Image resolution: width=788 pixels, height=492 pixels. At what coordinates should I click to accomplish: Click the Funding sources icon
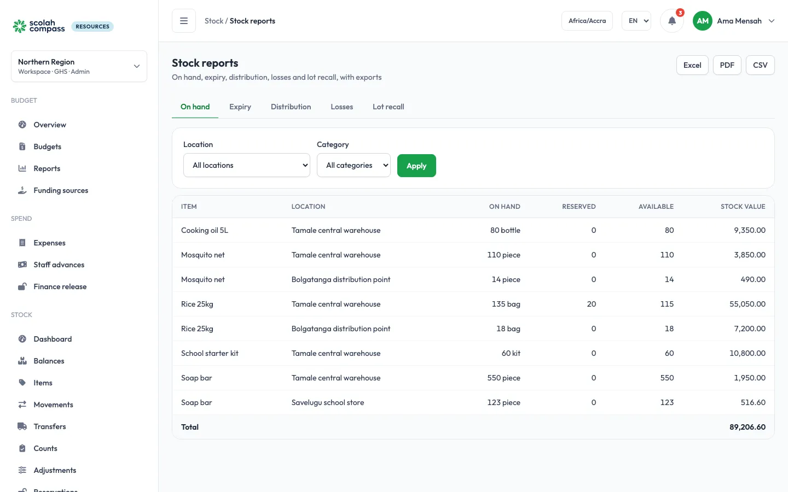point(22,190)
